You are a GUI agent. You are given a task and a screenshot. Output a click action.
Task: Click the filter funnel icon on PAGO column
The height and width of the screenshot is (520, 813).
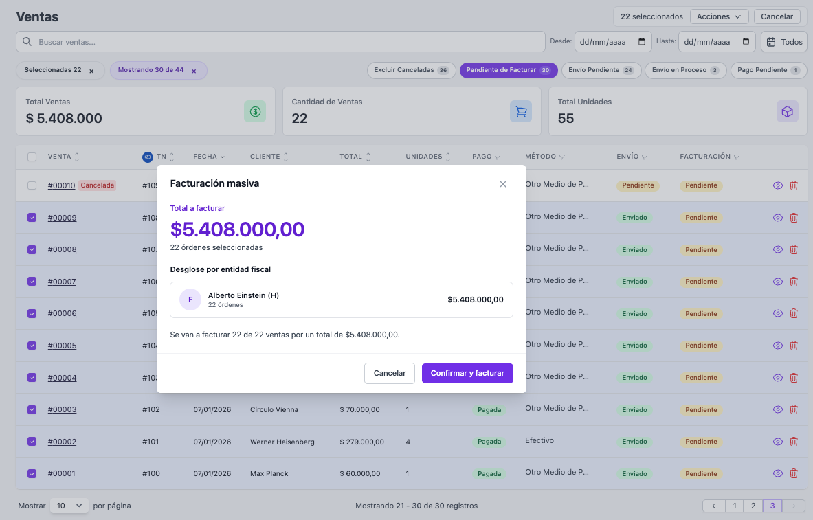pyautogui.click(x=497, y=157)
